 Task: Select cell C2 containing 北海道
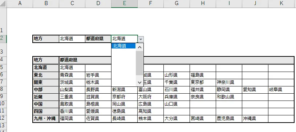pyautogui.click(x=72, y=39)
